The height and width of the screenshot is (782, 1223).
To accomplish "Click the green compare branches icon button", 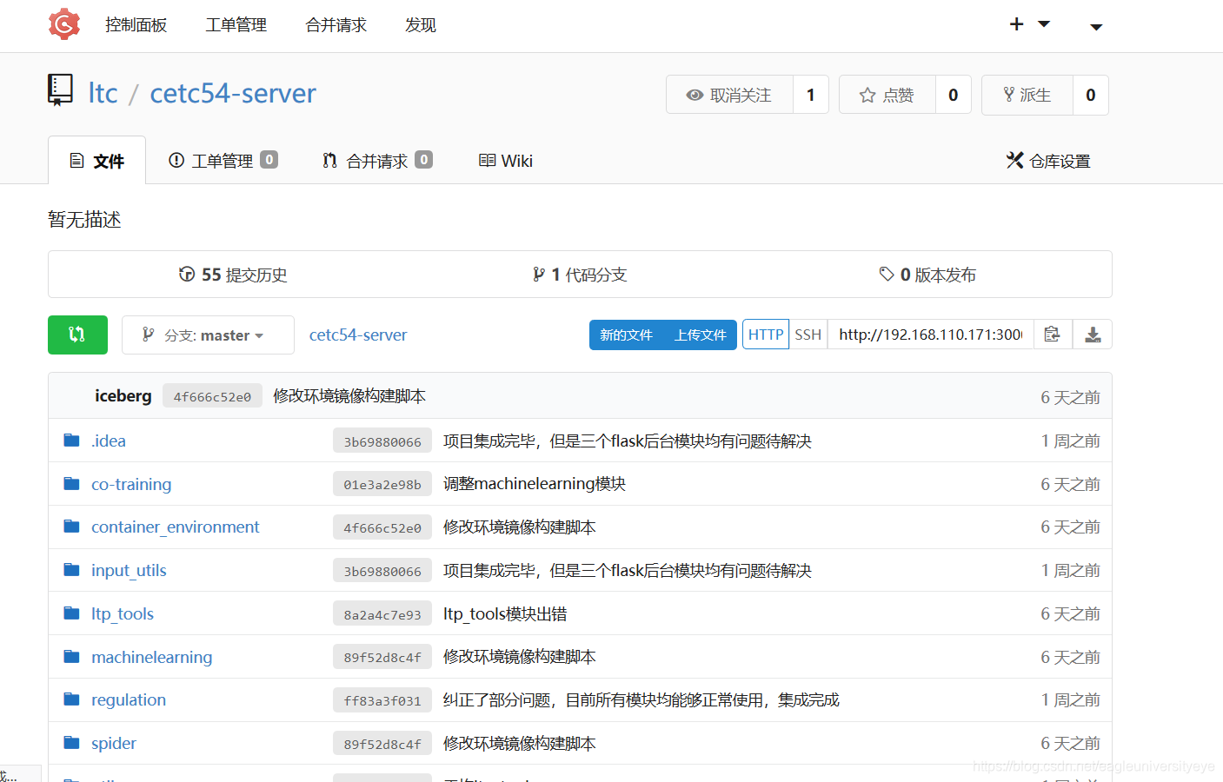I will pos(77,335).
